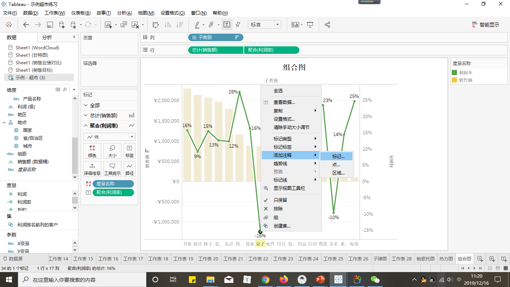The image size is (510, 287).
Task: Open the 详细信息 detail card
Action: click(92, 169)
